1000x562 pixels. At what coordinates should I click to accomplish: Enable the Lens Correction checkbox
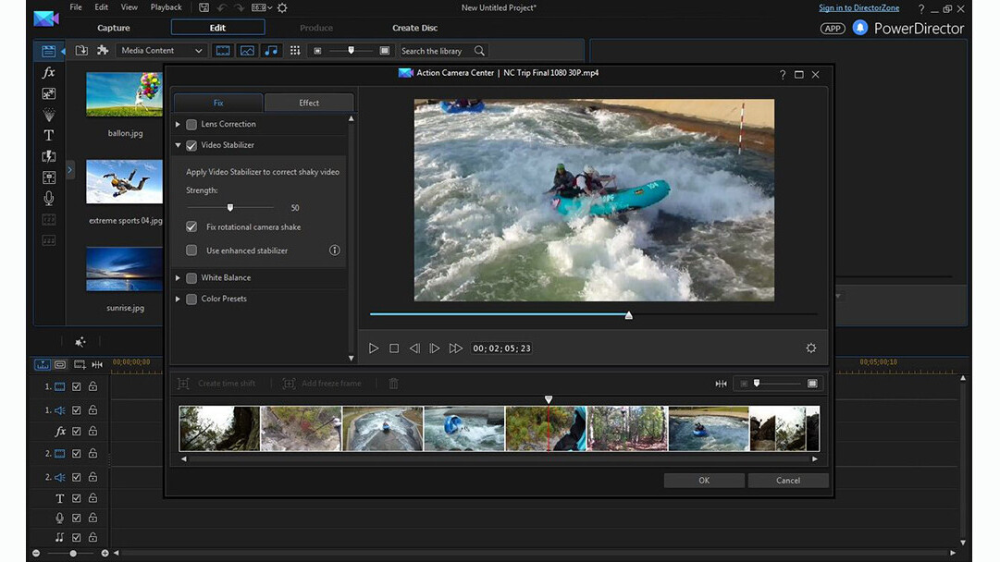click(x=191, y=124)
